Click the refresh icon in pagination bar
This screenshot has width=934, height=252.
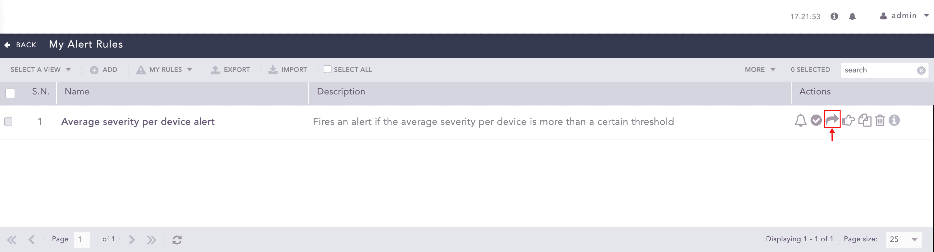(177, 240)
